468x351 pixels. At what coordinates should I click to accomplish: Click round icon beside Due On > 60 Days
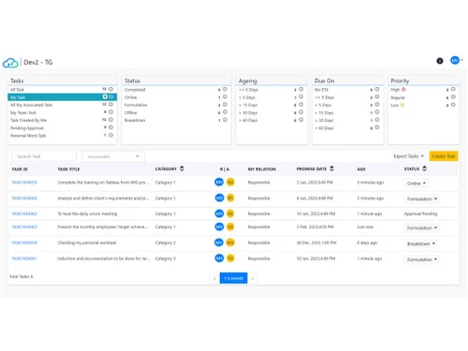coord(377,127)
